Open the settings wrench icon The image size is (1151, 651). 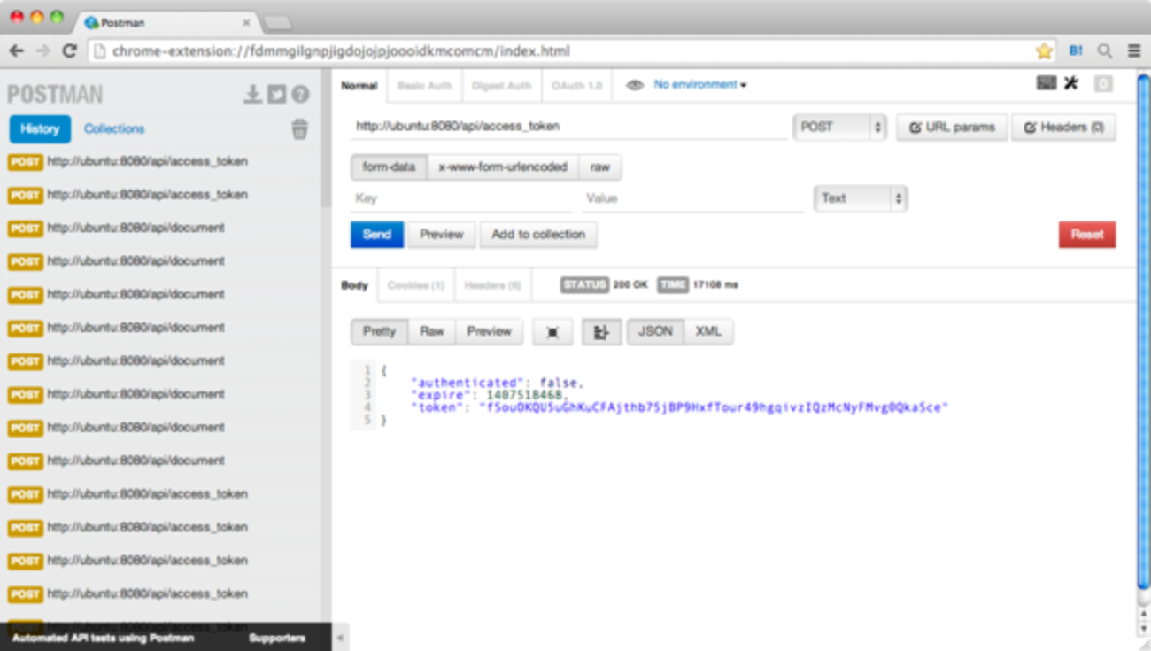(x=1071, y=83)
